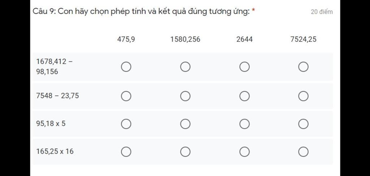Select 7524,25 for row 7548 − 23,75
Image resolution: width=370 pixels, height=176 pixels.
click(x=303, y=96)
